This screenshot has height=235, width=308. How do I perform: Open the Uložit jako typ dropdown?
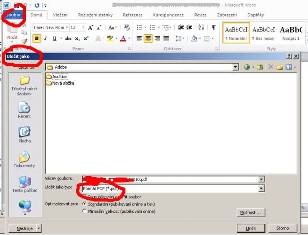pos(261,188)
